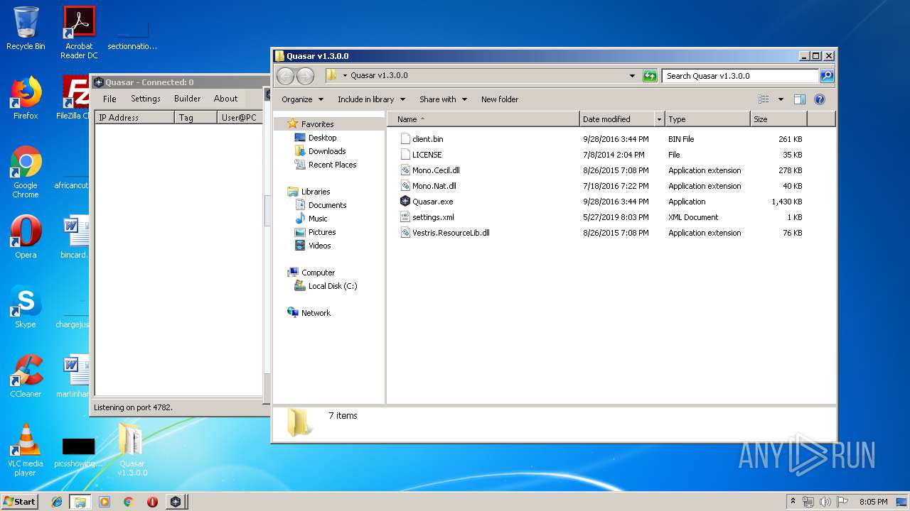Sort by Name column header
910x511 pixels.
483,119
